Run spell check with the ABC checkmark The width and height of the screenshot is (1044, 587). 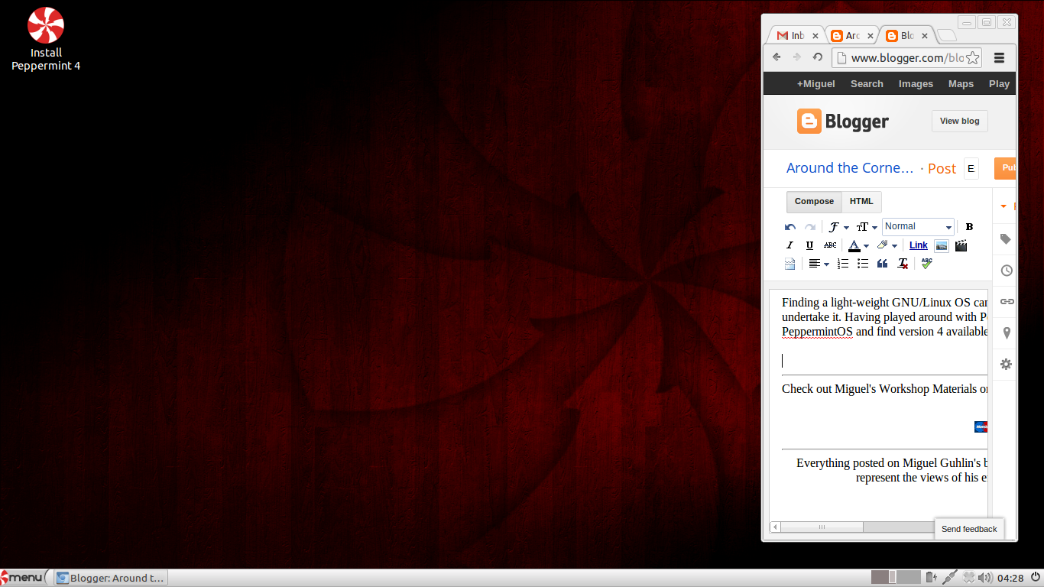pyautogui.click(x=926, y=264)
